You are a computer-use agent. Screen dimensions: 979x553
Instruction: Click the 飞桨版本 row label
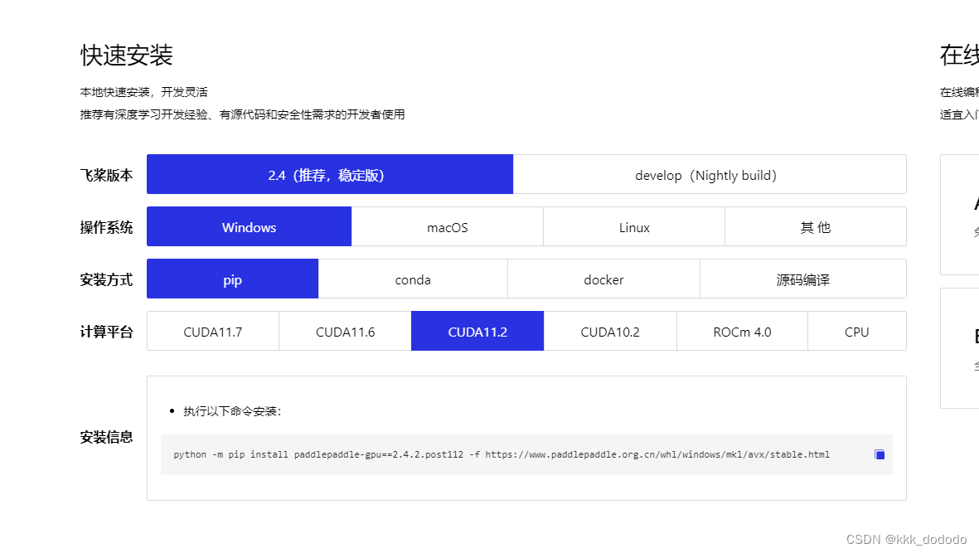(x=106, y=175)
